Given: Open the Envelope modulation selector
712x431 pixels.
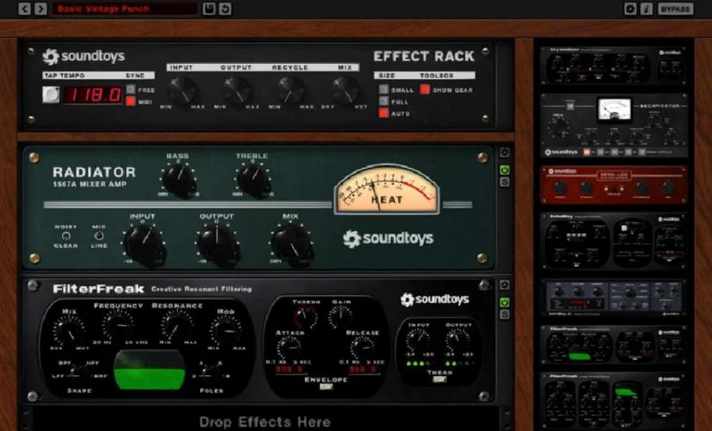Looking at the screenshot, I should pos(326,386).
